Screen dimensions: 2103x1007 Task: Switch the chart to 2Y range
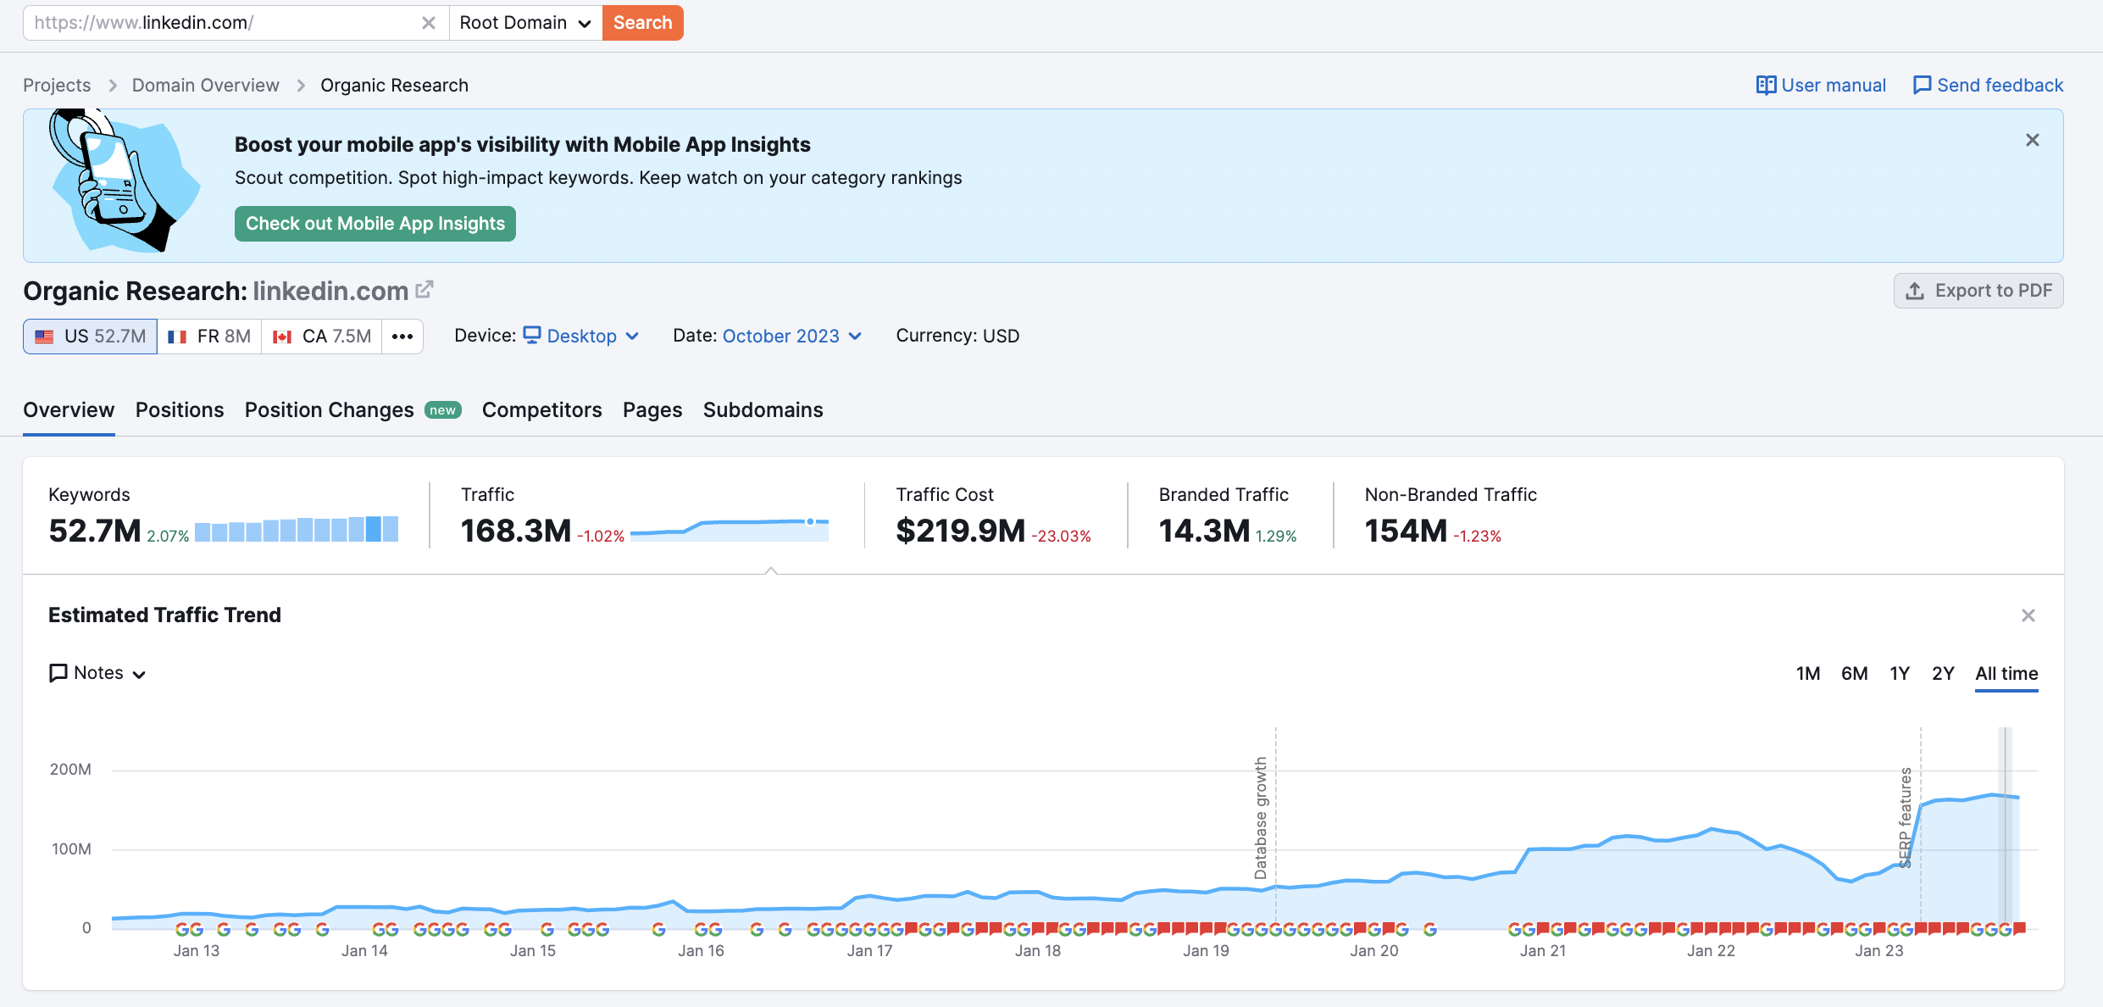coord(1944,673)
